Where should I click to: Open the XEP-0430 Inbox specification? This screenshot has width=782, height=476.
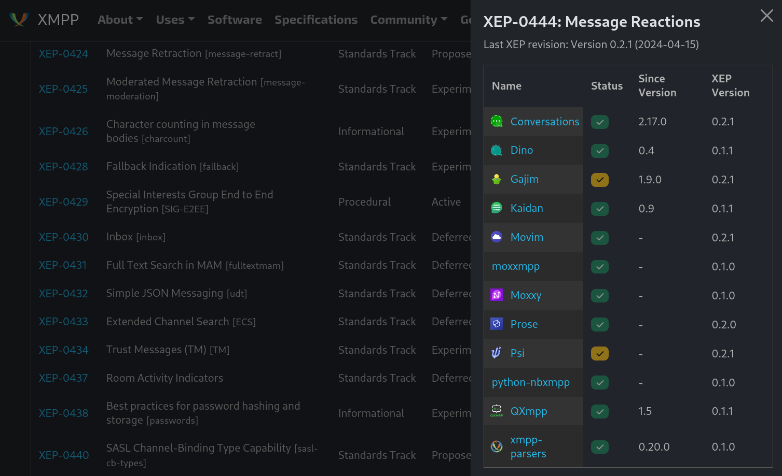click(x=63, y=237)
